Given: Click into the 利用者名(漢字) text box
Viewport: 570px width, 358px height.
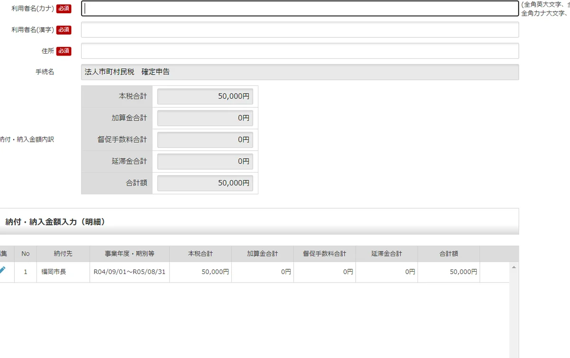Looking at the screenshot, I should tap(300, 30).
